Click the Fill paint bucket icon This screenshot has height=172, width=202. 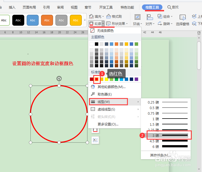(x=91, y=16)
